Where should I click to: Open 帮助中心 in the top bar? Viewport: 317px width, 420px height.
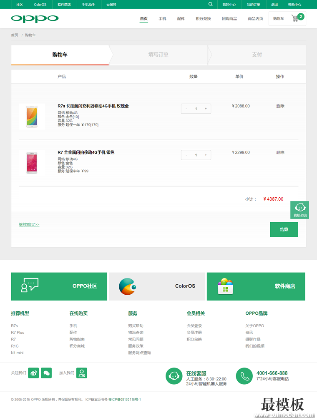(x=294, y=5)
